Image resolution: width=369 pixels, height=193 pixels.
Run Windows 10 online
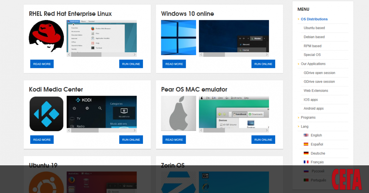[263, 64]
